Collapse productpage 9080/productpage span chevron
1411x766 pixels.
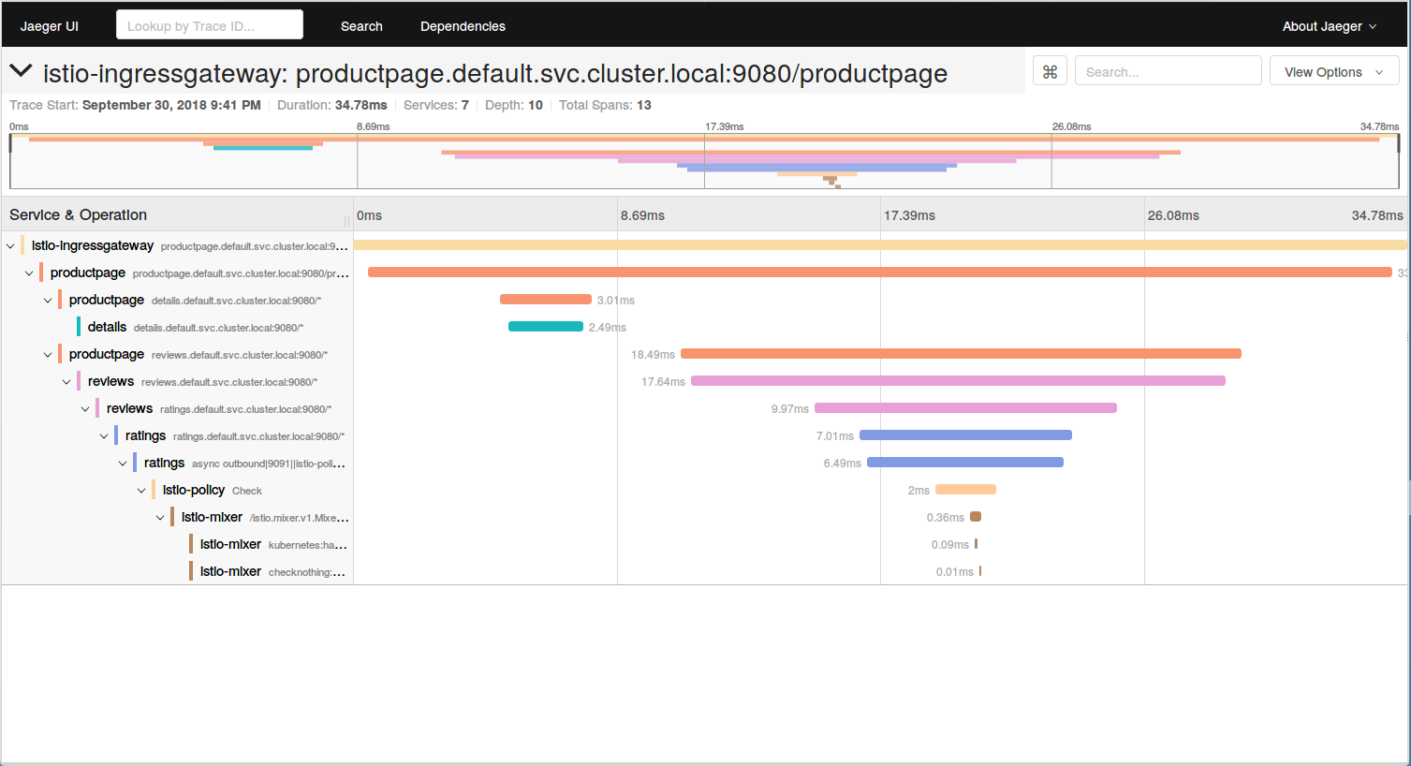click(29, 273)
